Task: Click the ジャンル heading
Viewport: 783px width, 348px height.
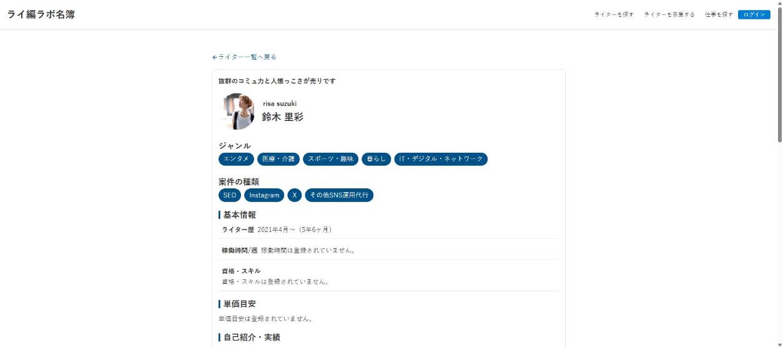Action: (x=235, y=146)
